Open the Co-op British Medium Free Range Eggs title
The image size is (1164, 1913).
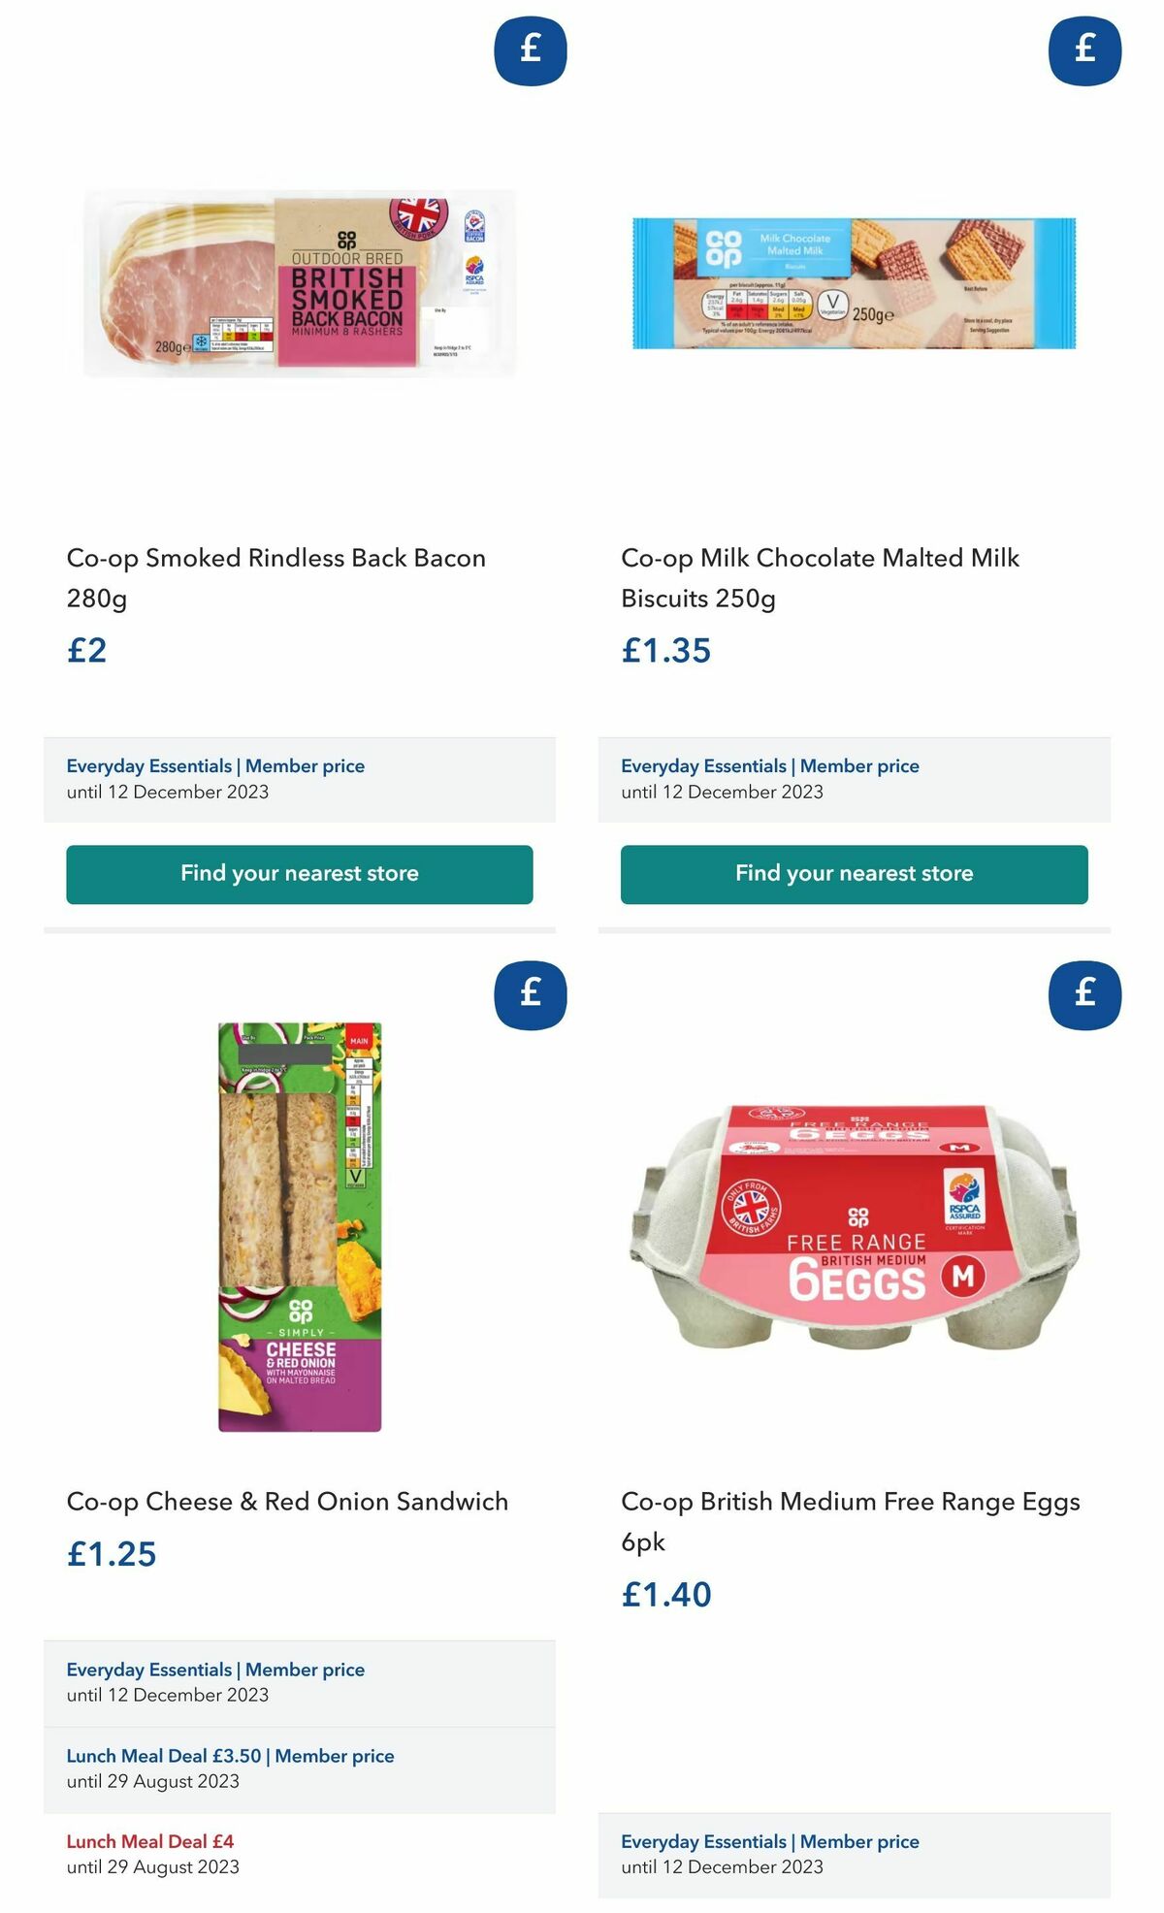pos(853,1500)
